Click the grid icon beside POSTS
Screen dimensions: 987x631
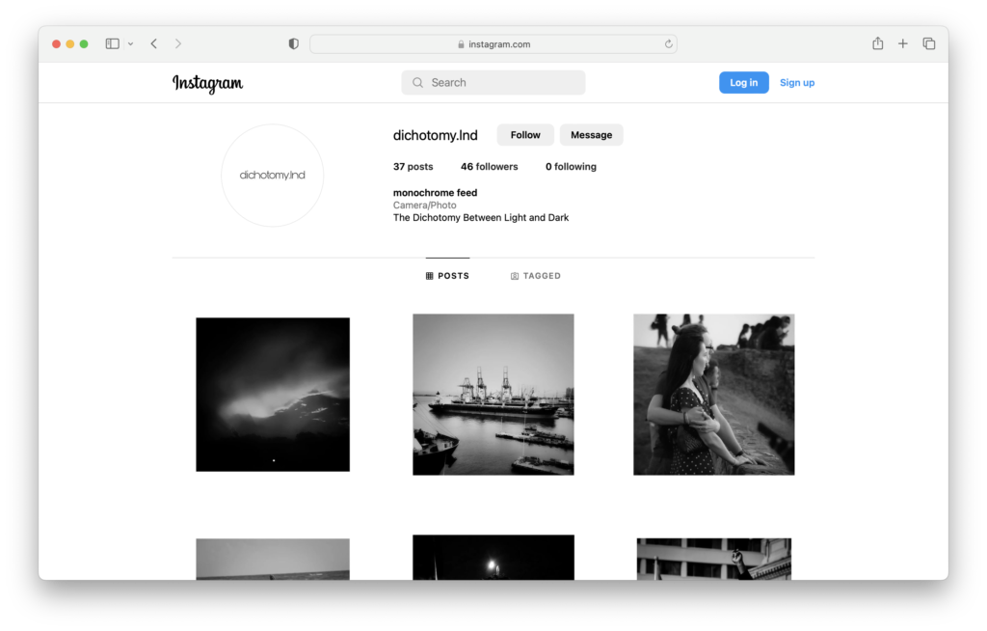pos(429,276)
